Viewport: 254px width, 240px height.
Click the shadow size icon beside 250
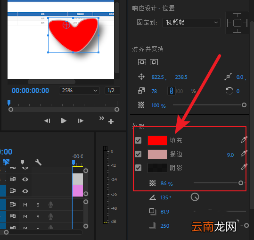point(153,226)
